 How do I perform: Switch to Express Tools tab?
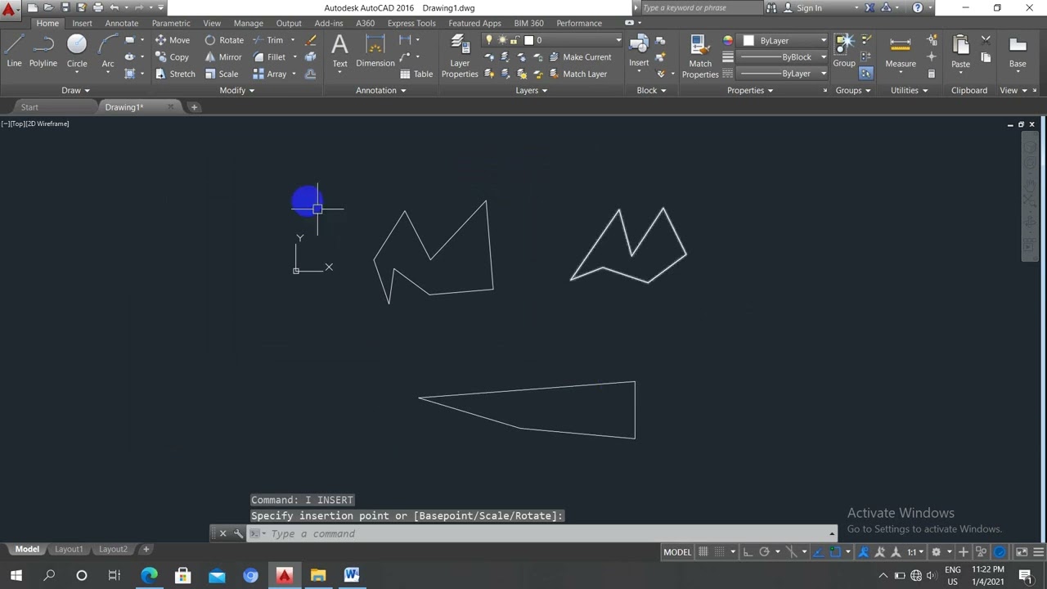[x=411, y=23]
